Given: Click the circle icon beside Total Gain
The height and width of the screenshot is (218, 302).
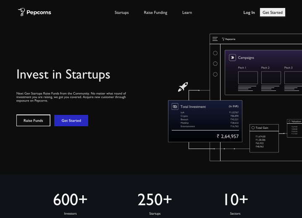Looking at the screenshot, I should click(x=253, y=128).
